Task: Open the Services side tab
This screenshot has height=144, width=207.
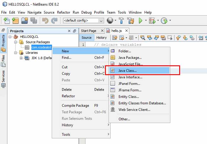Action: 3,79
